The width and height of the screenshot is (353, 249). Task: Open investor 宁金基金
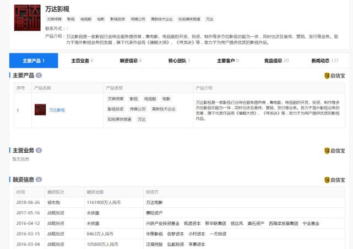point(311,223)
